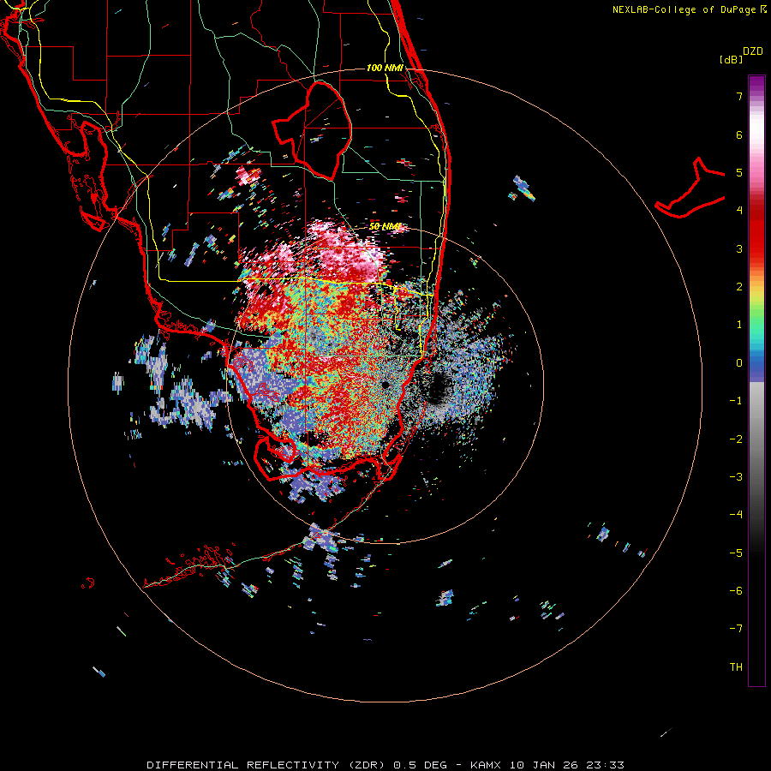
Task: Click the TH threshold label on the scale
Action: tap(736, 667)
